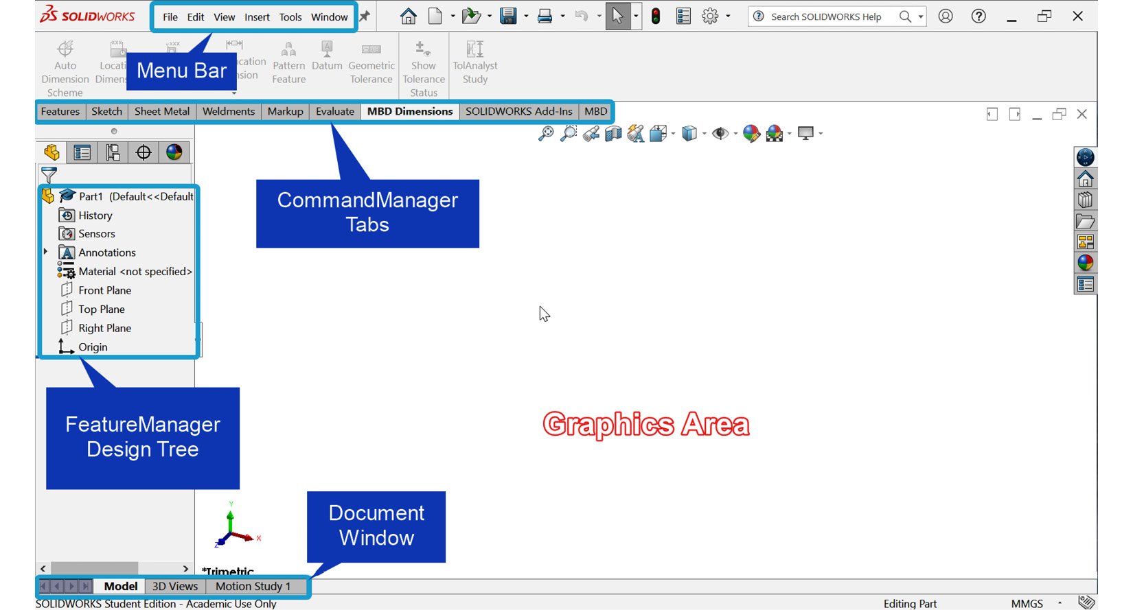Image resolution: width=1133 pixels, height=610 pixels.
Task: Open the File menu
Action: tap(170, 17)
